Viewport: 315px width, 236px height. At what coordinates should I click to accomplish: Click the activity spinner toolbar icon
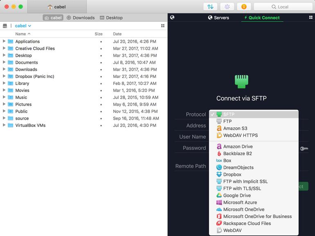pyautogui.click(x=227, y=7)
